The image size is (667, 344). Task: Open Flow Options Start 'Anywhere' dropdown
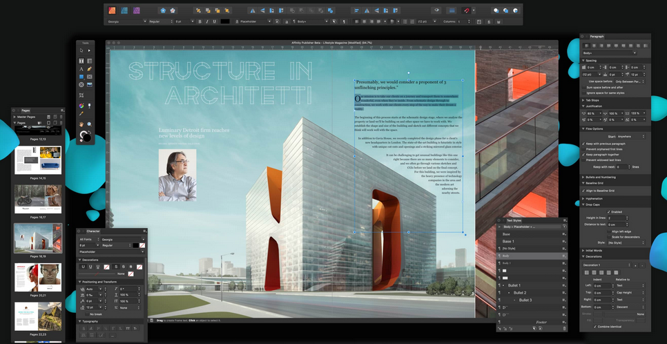[x=631, y=137]
